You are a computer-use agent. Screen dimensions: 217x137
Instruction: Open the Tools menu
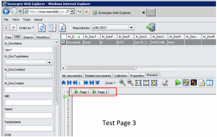pyautogui.click(x=27, y=20)
